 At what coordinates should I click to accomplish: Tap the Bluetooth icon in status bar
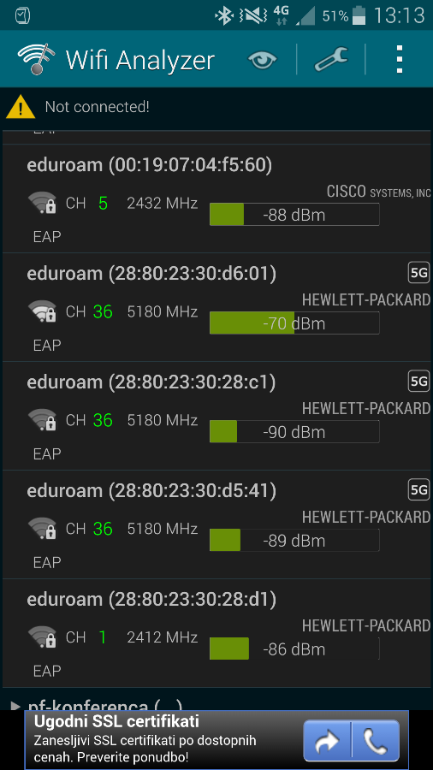tap(224, 16)
